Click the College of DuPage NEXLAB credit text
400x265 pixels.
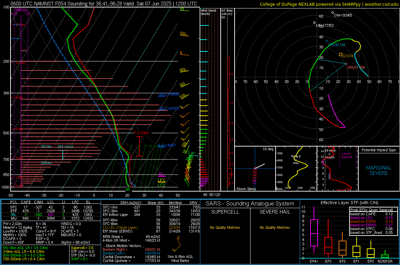tap(329, 4)
